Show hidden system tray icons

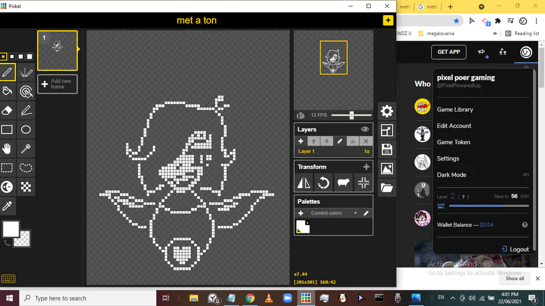point(452,298)
